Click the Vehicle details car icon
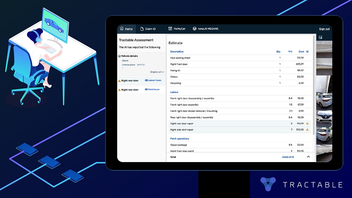This screenshot has height=198, width=352. click(120, 56)
